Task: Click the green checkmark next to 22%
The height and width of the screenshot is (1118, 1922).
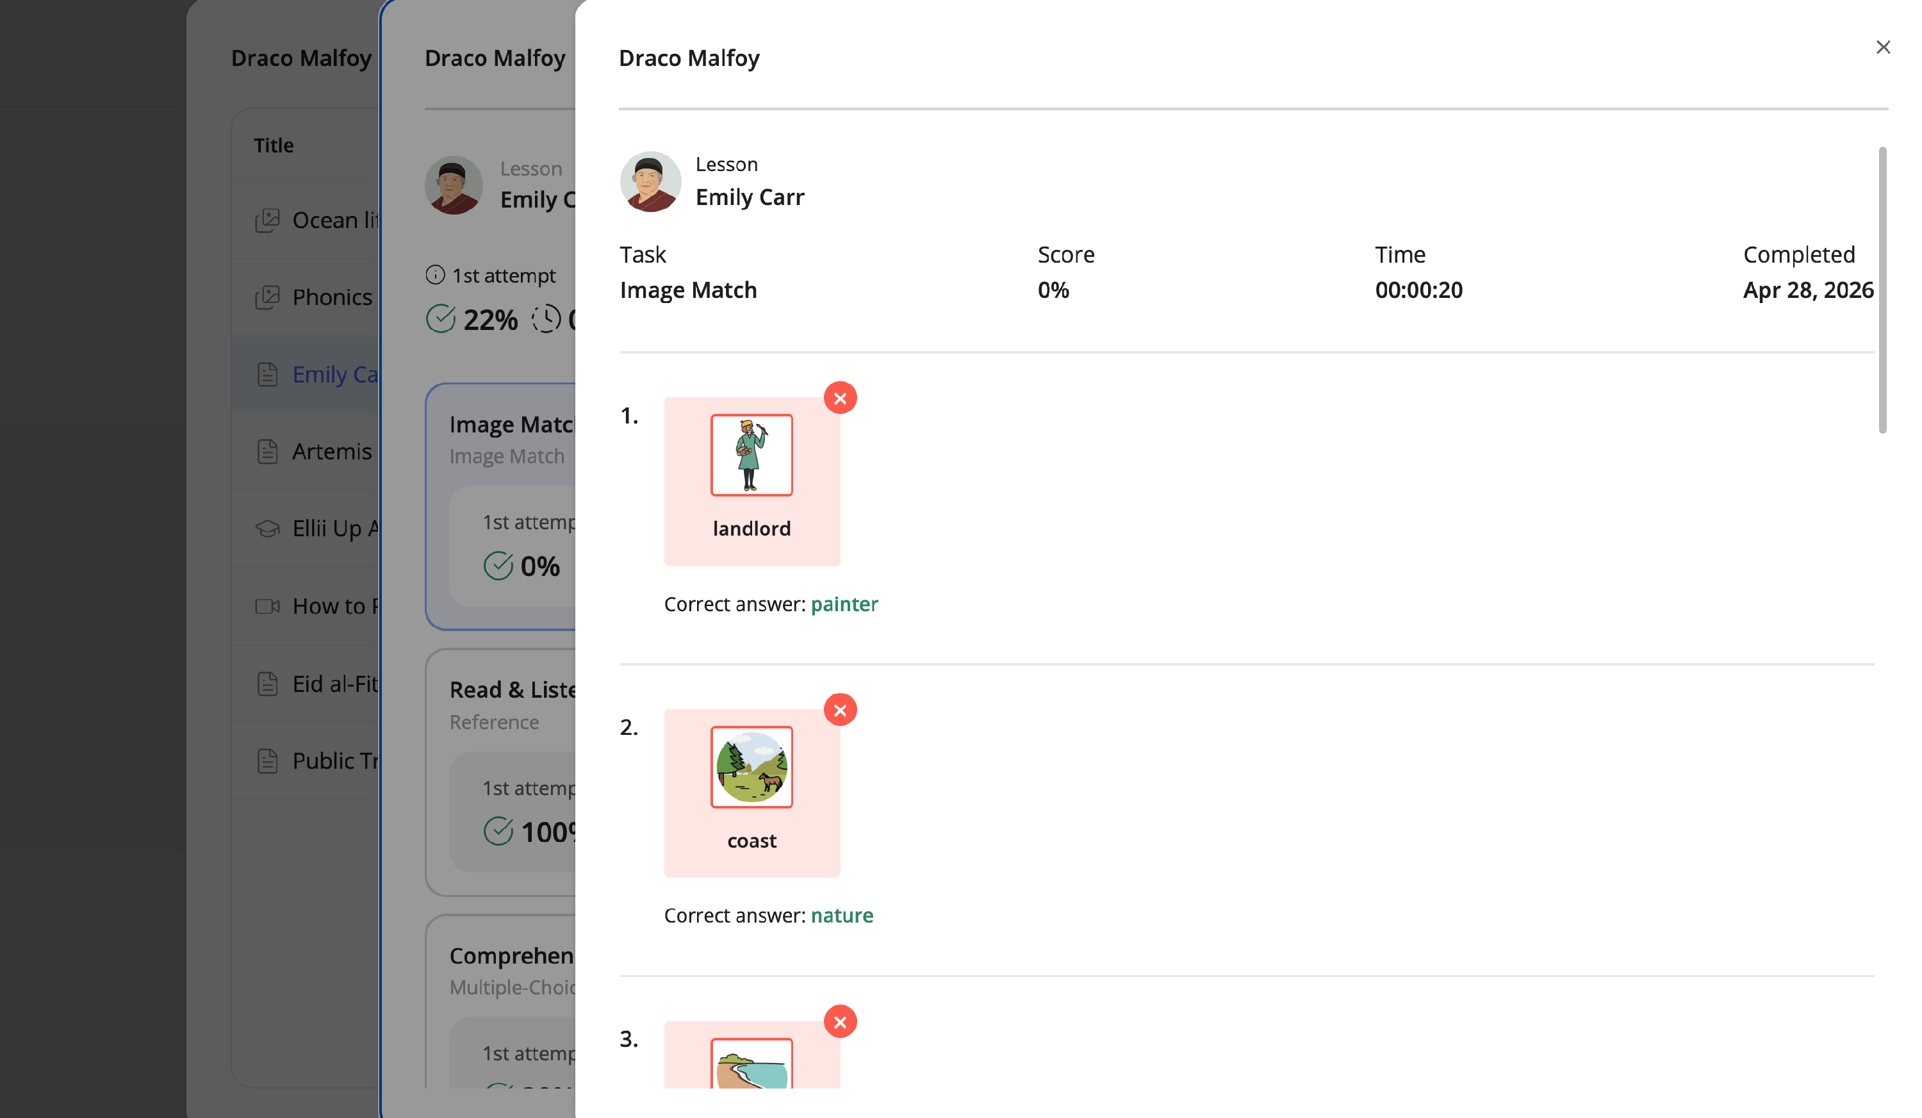Action: click(441, 319)
